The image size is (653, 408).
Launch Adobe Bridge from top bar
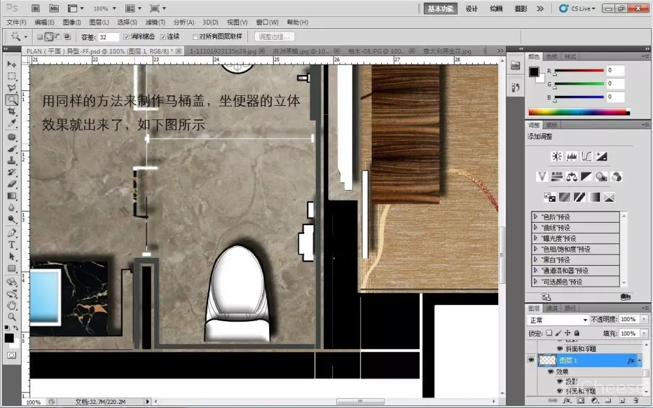click(37, 8)
